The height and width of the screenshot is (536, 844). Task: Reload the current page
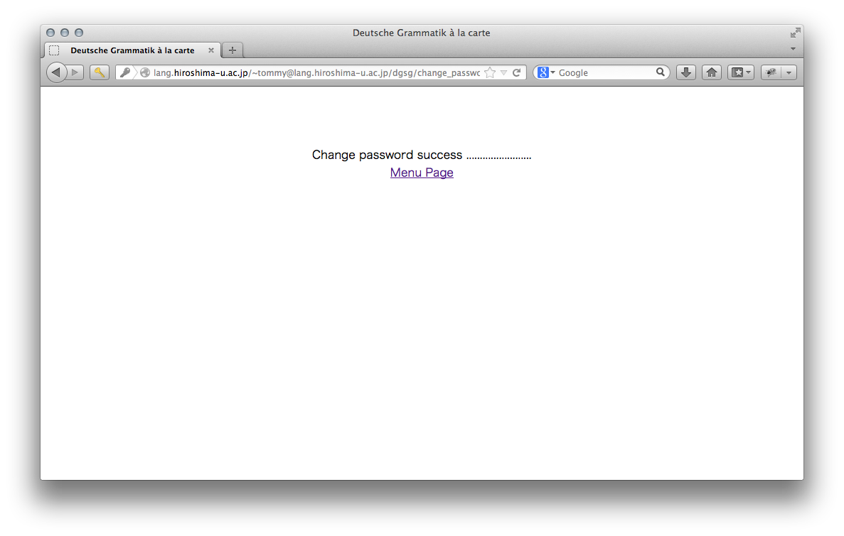[x=517, y=72]
